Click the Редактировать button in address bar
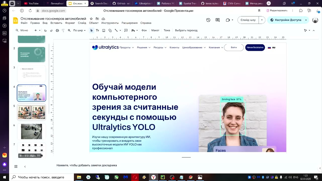 [x=277, y=11]
